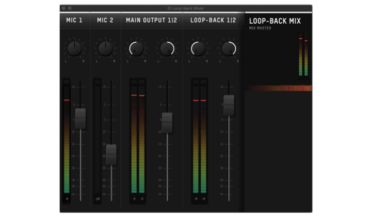Screen dimensions: 387x217
Task: Click the Loop-back Mix master level meter
Action: 303,54
